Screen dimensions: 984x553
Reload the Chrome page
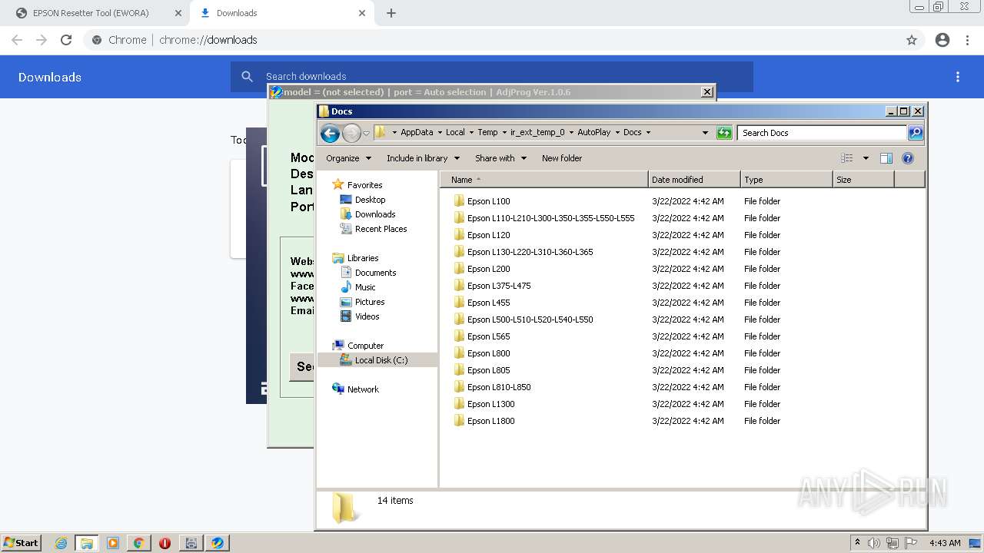[66, 40]
